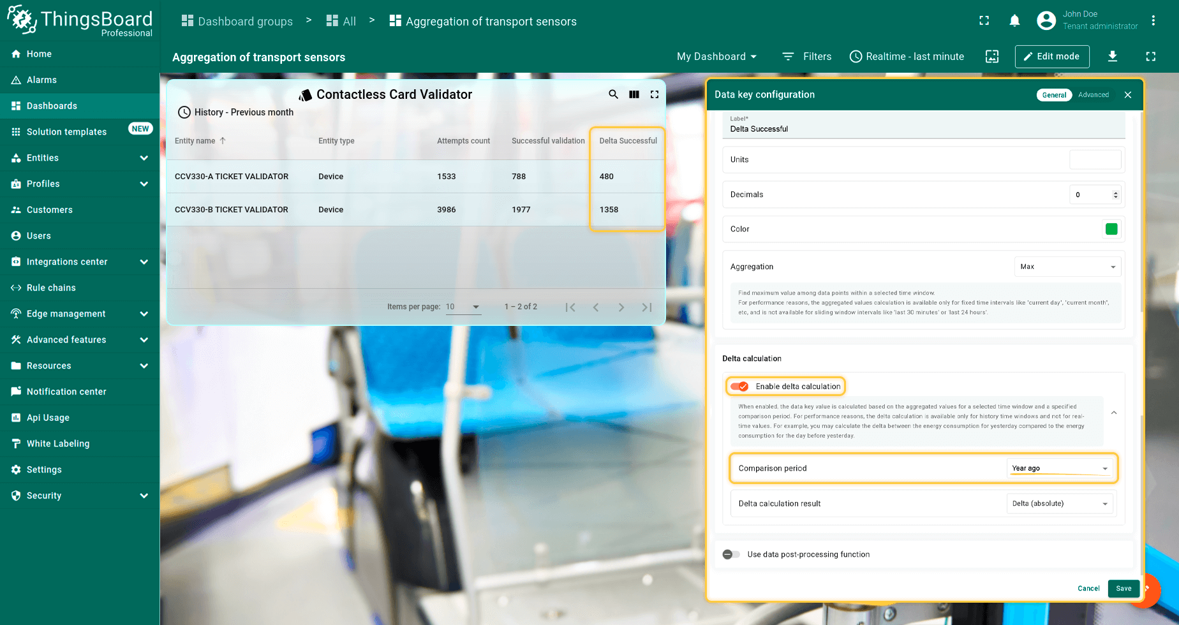Open the widget search icon
1179x625 pixels.
point(613,94)
